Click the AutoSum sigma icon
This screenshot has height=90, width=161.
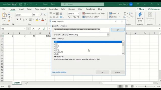click(x=125, y=13)
